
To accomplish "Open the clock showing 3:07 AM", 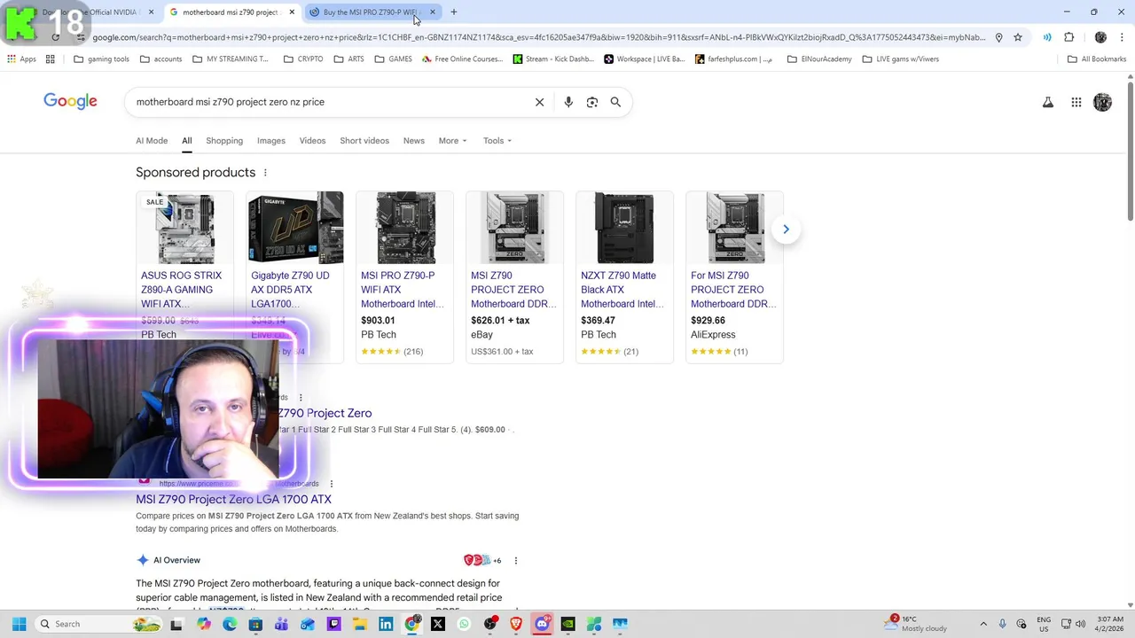I will click(x=1108, y=624).
